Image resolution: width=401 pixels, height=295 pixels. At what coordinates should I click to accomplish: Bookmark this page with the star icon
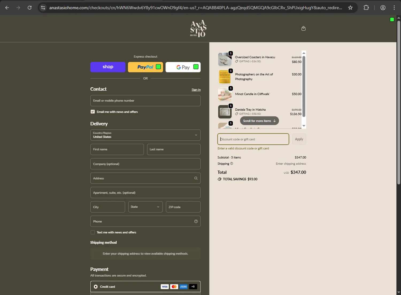pyautogui.click(x=350, y=8)
